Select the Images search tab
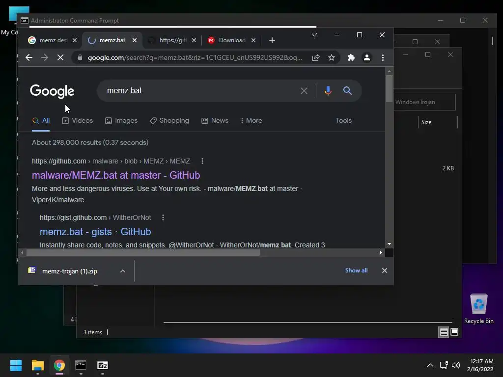This screenshot has height=377, width=503. pos(121,121)
